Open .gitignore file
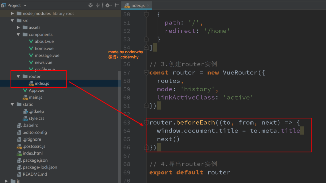This screenshot has width=326, height=183. (x=32, y=139)
